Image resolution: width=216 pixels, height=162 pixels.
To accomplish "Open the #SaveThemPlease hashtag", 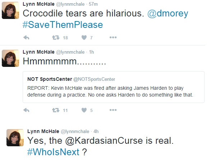I will (63, 24).
